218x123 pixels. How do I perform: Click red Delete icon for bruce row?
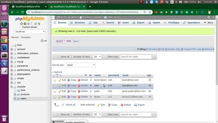click(79, 97)
